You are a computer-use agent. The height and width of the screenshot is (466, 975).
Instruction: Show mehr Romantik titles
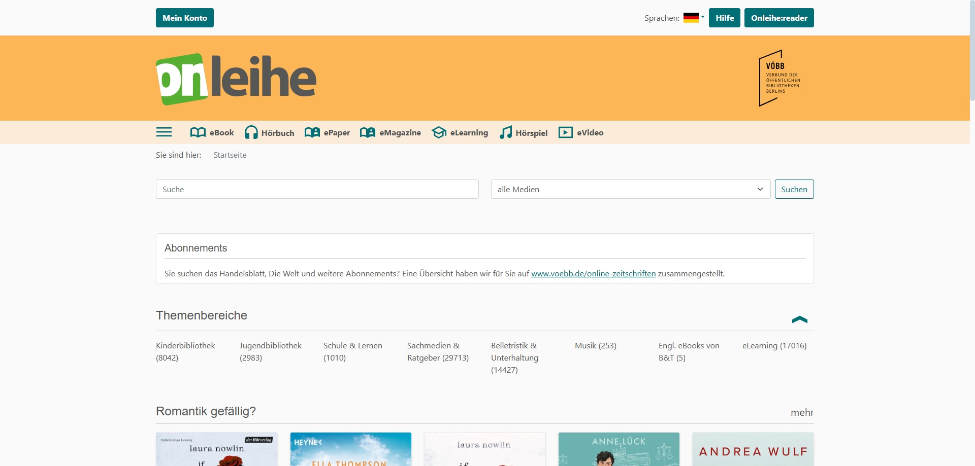pyautogui.click(x=802, y=412)
